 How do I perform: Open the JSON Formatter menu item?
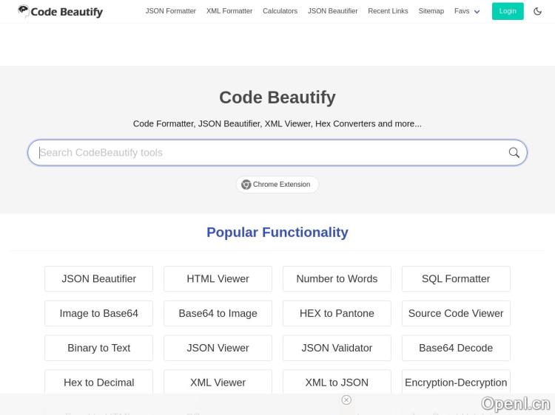tap(171, 11)
